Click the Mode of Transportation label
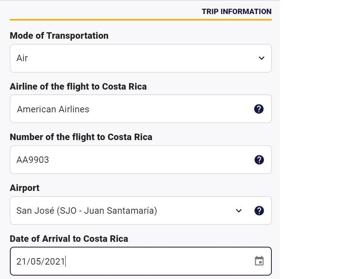 coord(59,36)
